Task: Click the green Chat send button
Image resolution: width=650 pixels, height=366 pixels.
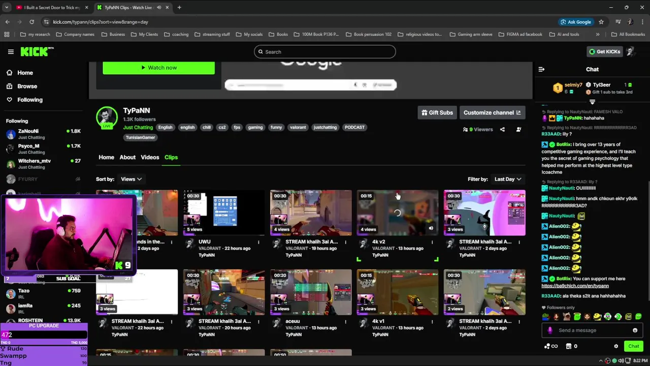Action: coord(634,346)
